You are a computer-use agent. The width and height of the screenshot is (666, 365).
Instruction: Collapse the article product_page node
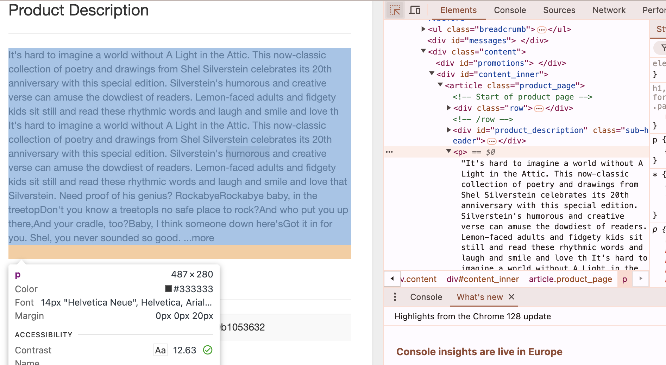coord(440,85)
